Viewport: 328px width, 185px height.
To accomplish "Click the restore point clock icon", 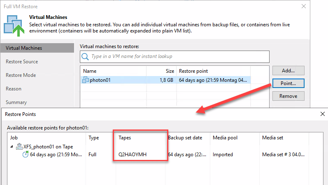I will tap(26, 154).
